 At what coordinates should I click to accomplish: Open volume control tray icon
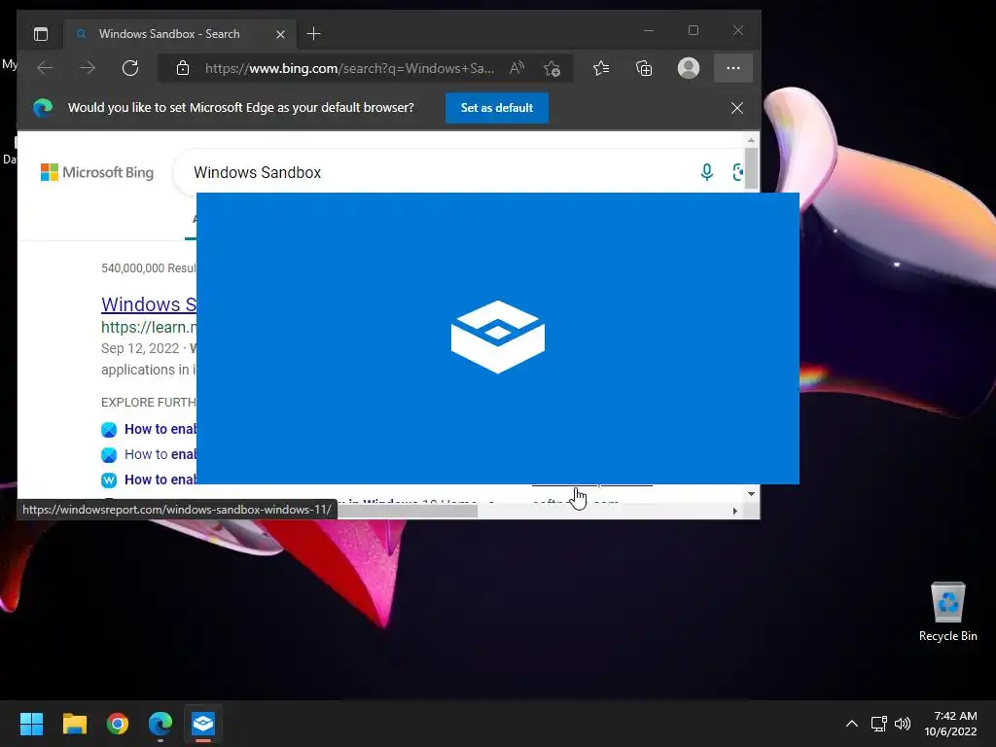pos(902,724)
